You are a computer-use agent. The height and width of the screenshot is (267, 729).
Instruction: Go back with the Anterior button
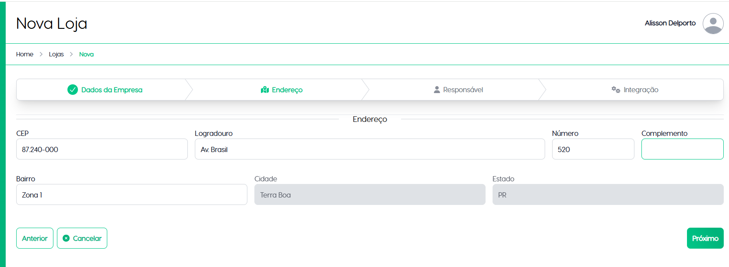[35, 238]
